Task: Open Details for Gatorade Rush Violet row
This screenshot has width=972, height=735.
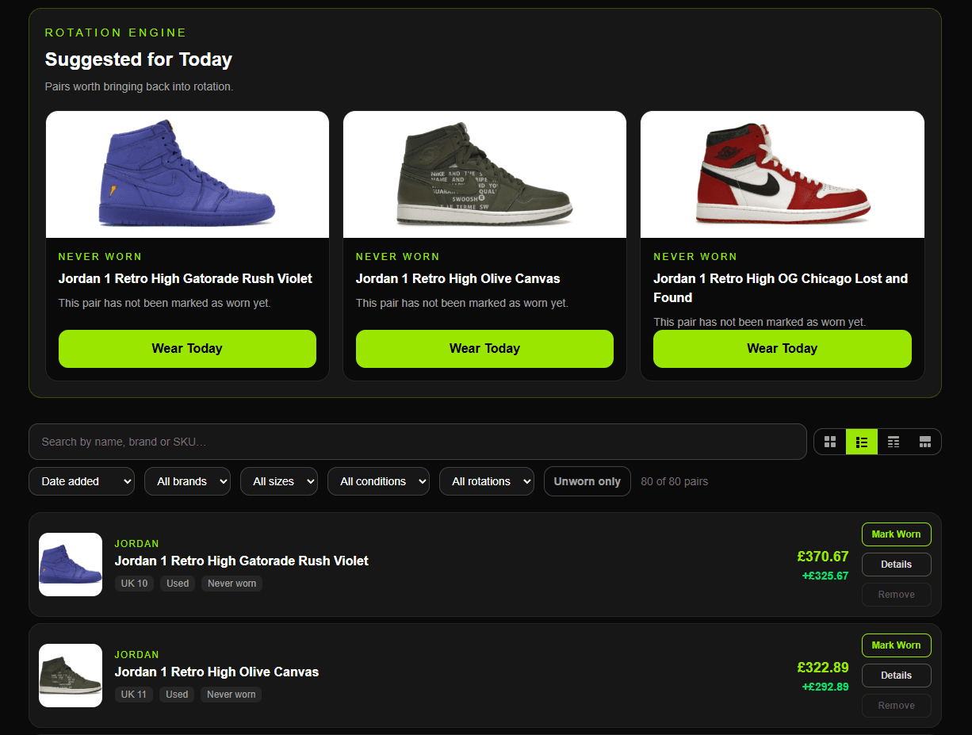Action: click(897, 565)
